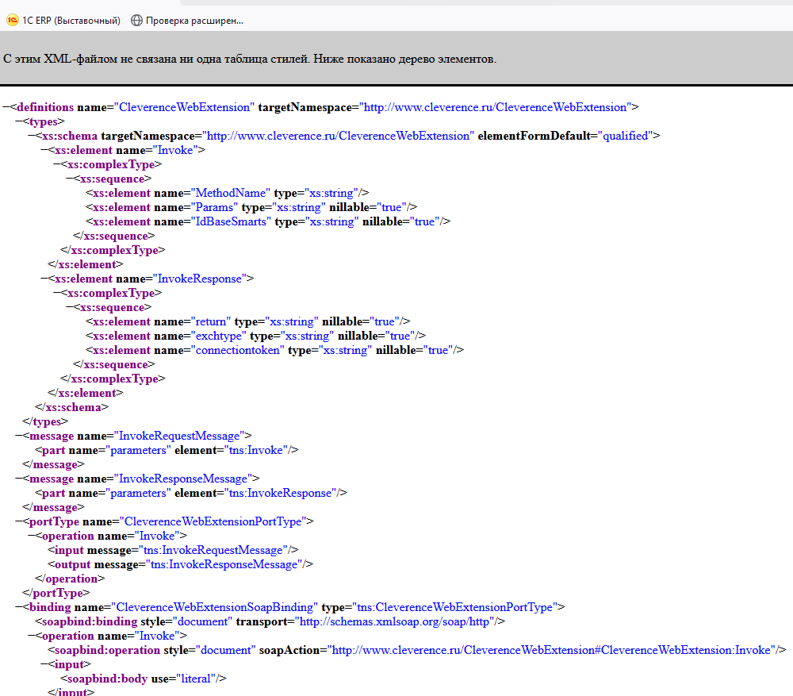Image resolution: width=793 pixels, height=696 pixels.
Task: Collapse the input node with soapbind:body
Action: (x=44, y=664)
